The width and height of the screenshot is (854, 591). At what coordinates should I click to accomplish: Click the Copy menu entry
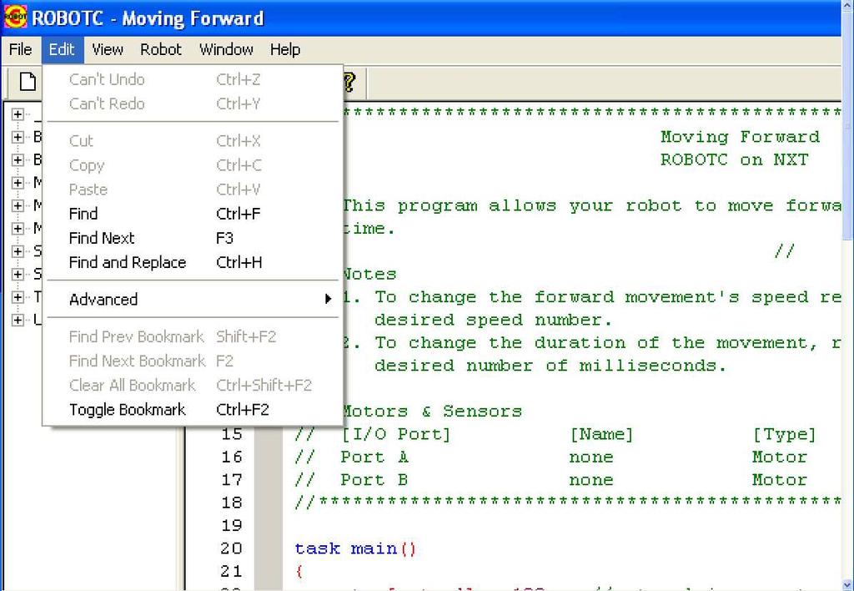[193, 165]
